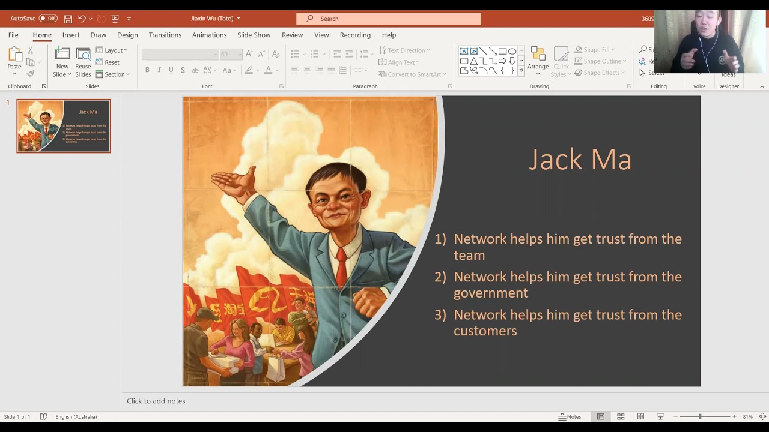Click the New Slide icon
This screenshot has height=432, width=769.
click(62, 54)
